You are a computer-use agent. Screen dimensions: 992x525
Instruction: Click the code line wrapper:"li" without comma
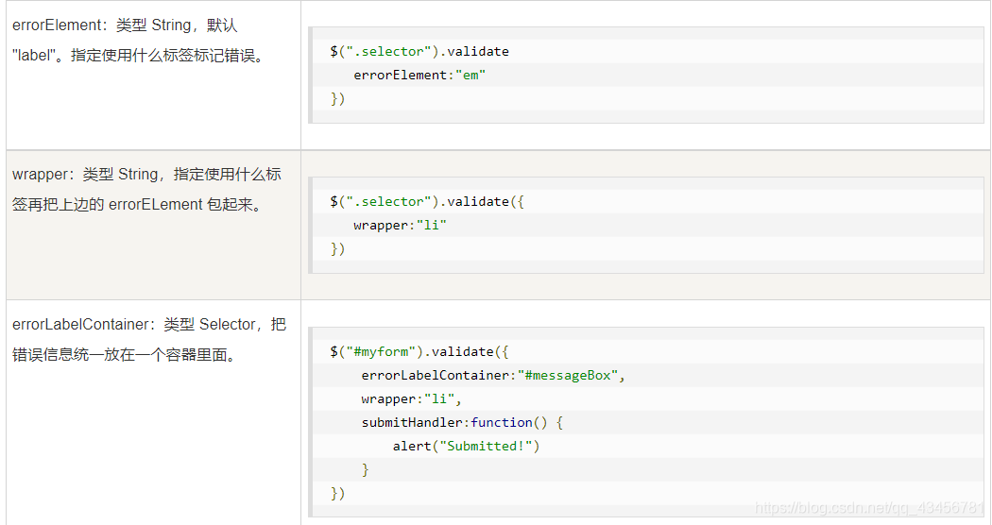coord(400,225)
